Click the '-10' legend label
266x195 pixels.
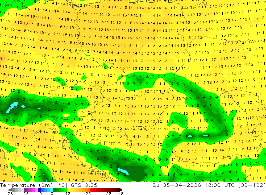pyautogui.click(x=38, y=193)
